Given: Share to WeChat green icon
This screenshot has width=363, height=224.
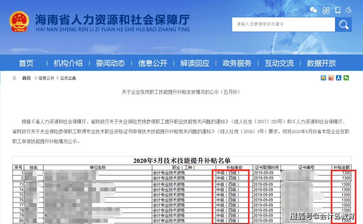Looking at the screenshot, I should pos(346,78).
